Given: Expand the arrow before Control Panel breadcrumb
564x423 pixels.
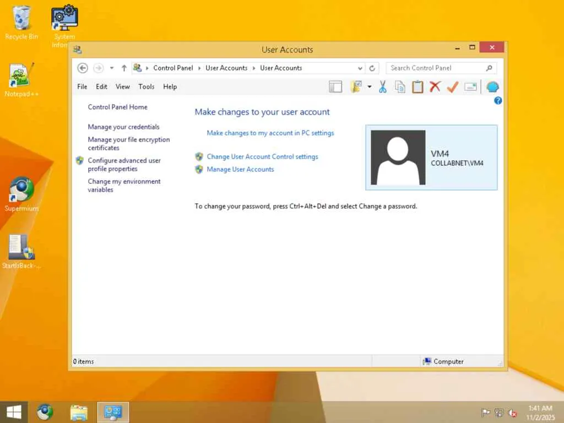Looking at the screenshot, I should click(147, 68).
